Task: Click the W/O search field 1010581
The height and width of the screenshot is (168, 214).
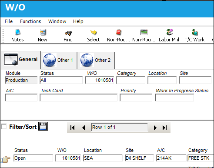Action: (x=100, y=80)
